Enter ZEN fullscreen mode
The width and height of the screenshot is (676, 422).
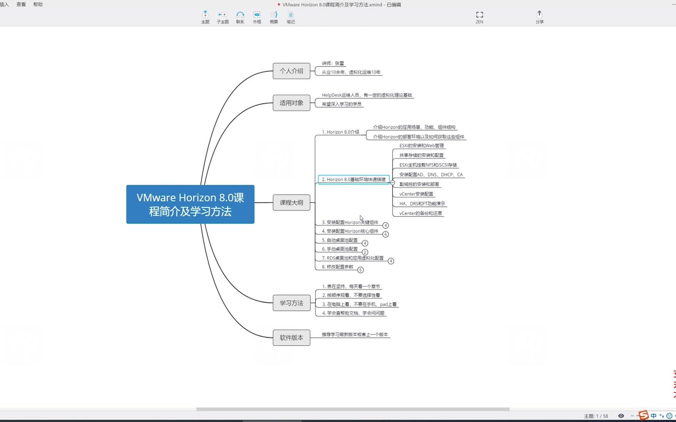[x=479, y=17]
